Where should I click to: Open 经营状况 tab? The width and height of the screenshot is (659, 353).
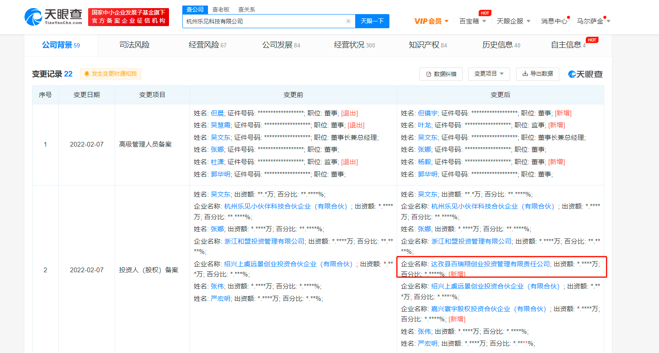354,45
